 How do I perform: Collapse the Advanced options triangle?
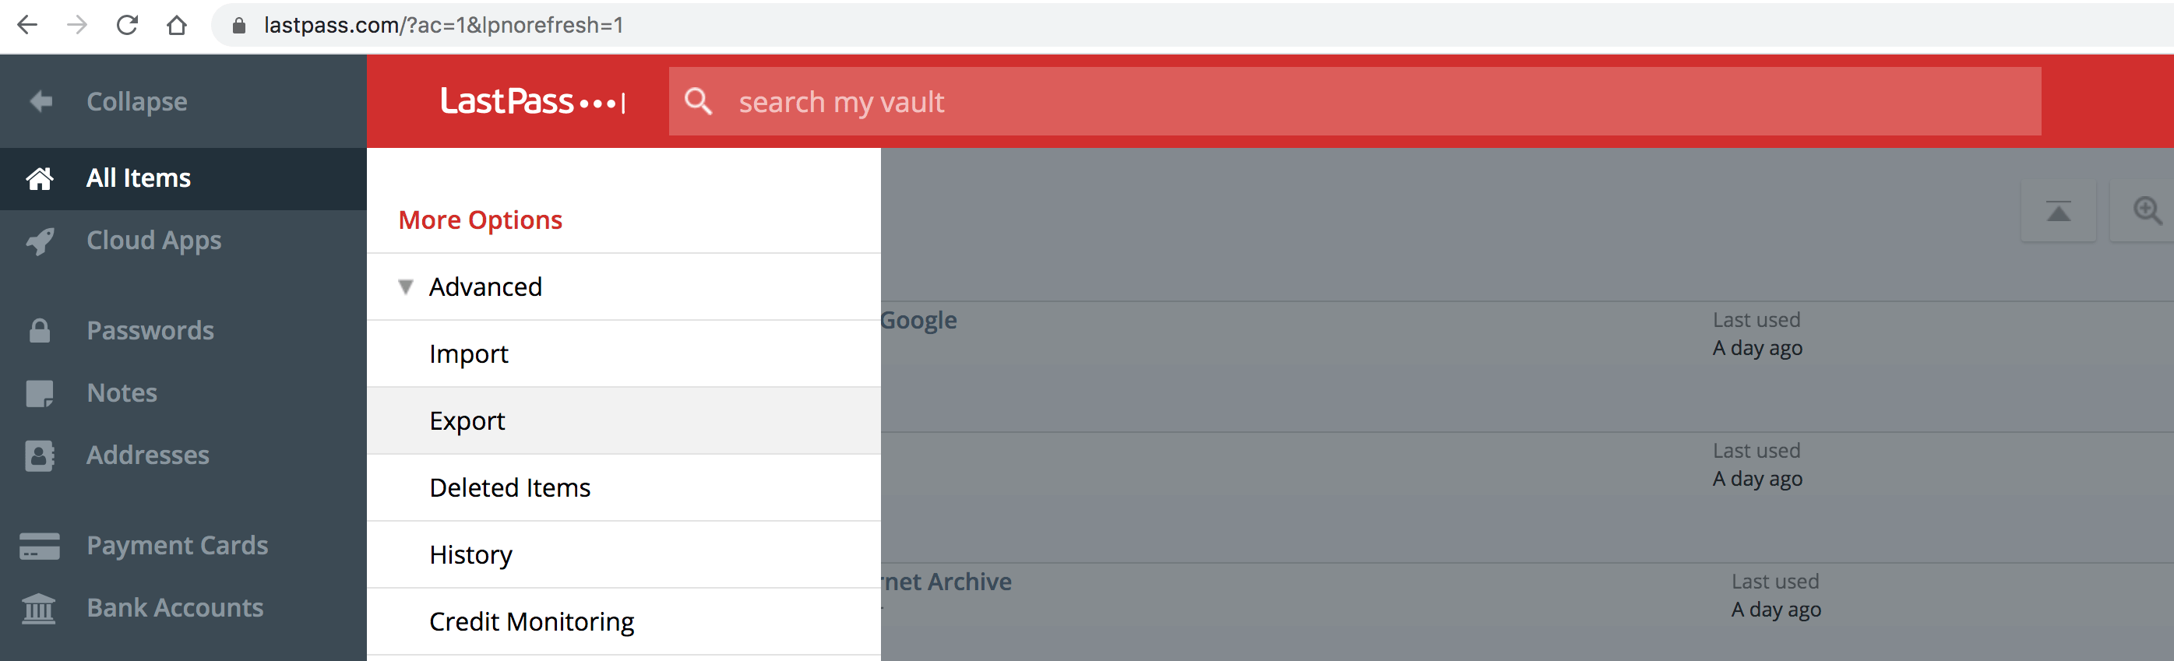[x=406, y=287]
